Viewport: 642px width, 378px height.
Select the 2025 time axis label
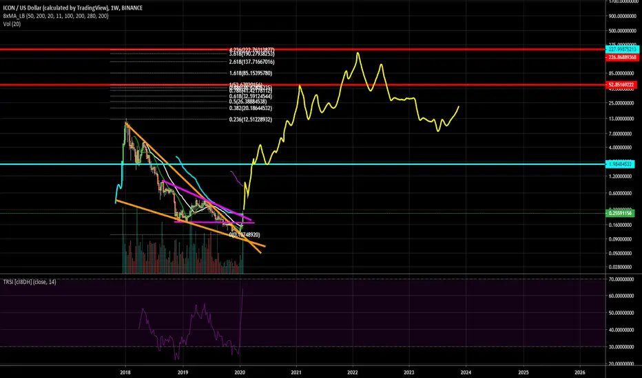point(524,373)
